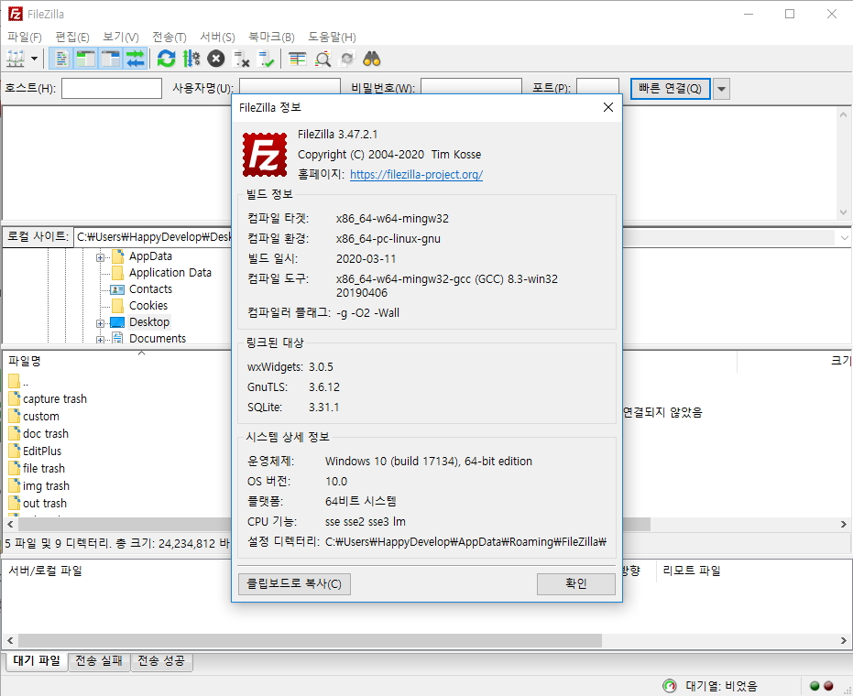Viewport: 853px width, 696px height.
Task: Select Cookies folder in local tree
Action: coord(148,305)
